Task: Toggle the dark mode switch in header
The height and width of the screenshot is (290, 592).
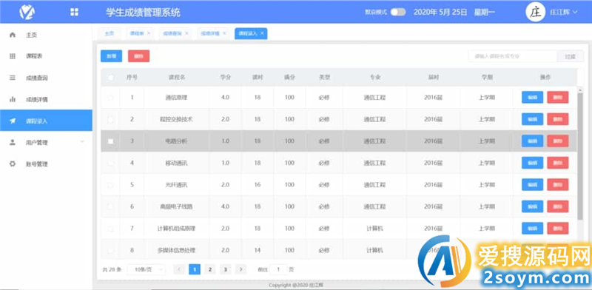Action: click(398, 12)
